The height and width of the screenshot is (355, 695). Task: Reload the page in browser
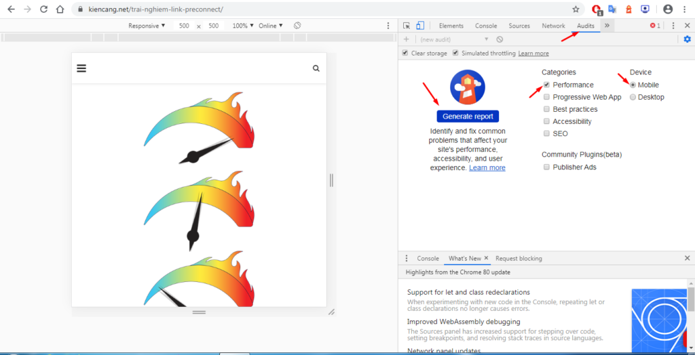click(43, 9)
